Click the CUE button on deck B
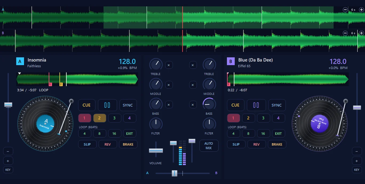The image size is (365, 184). click(235, 105)
